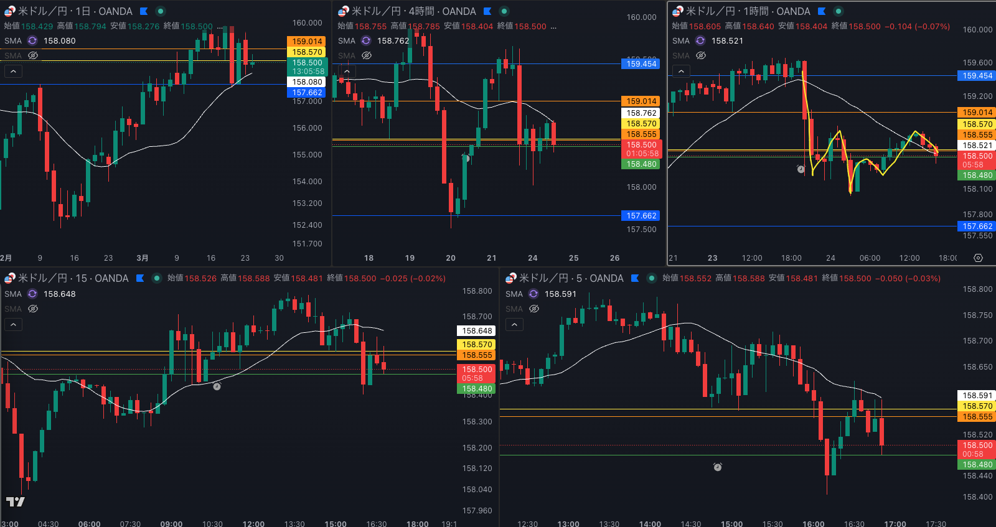
Task: Click the SMA refresh icon on 1-hour chart
Action: (700, 40)
